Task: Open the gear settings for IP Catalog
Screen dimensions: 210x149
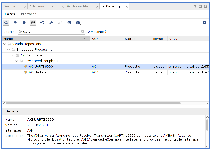Action: [205, 23]
